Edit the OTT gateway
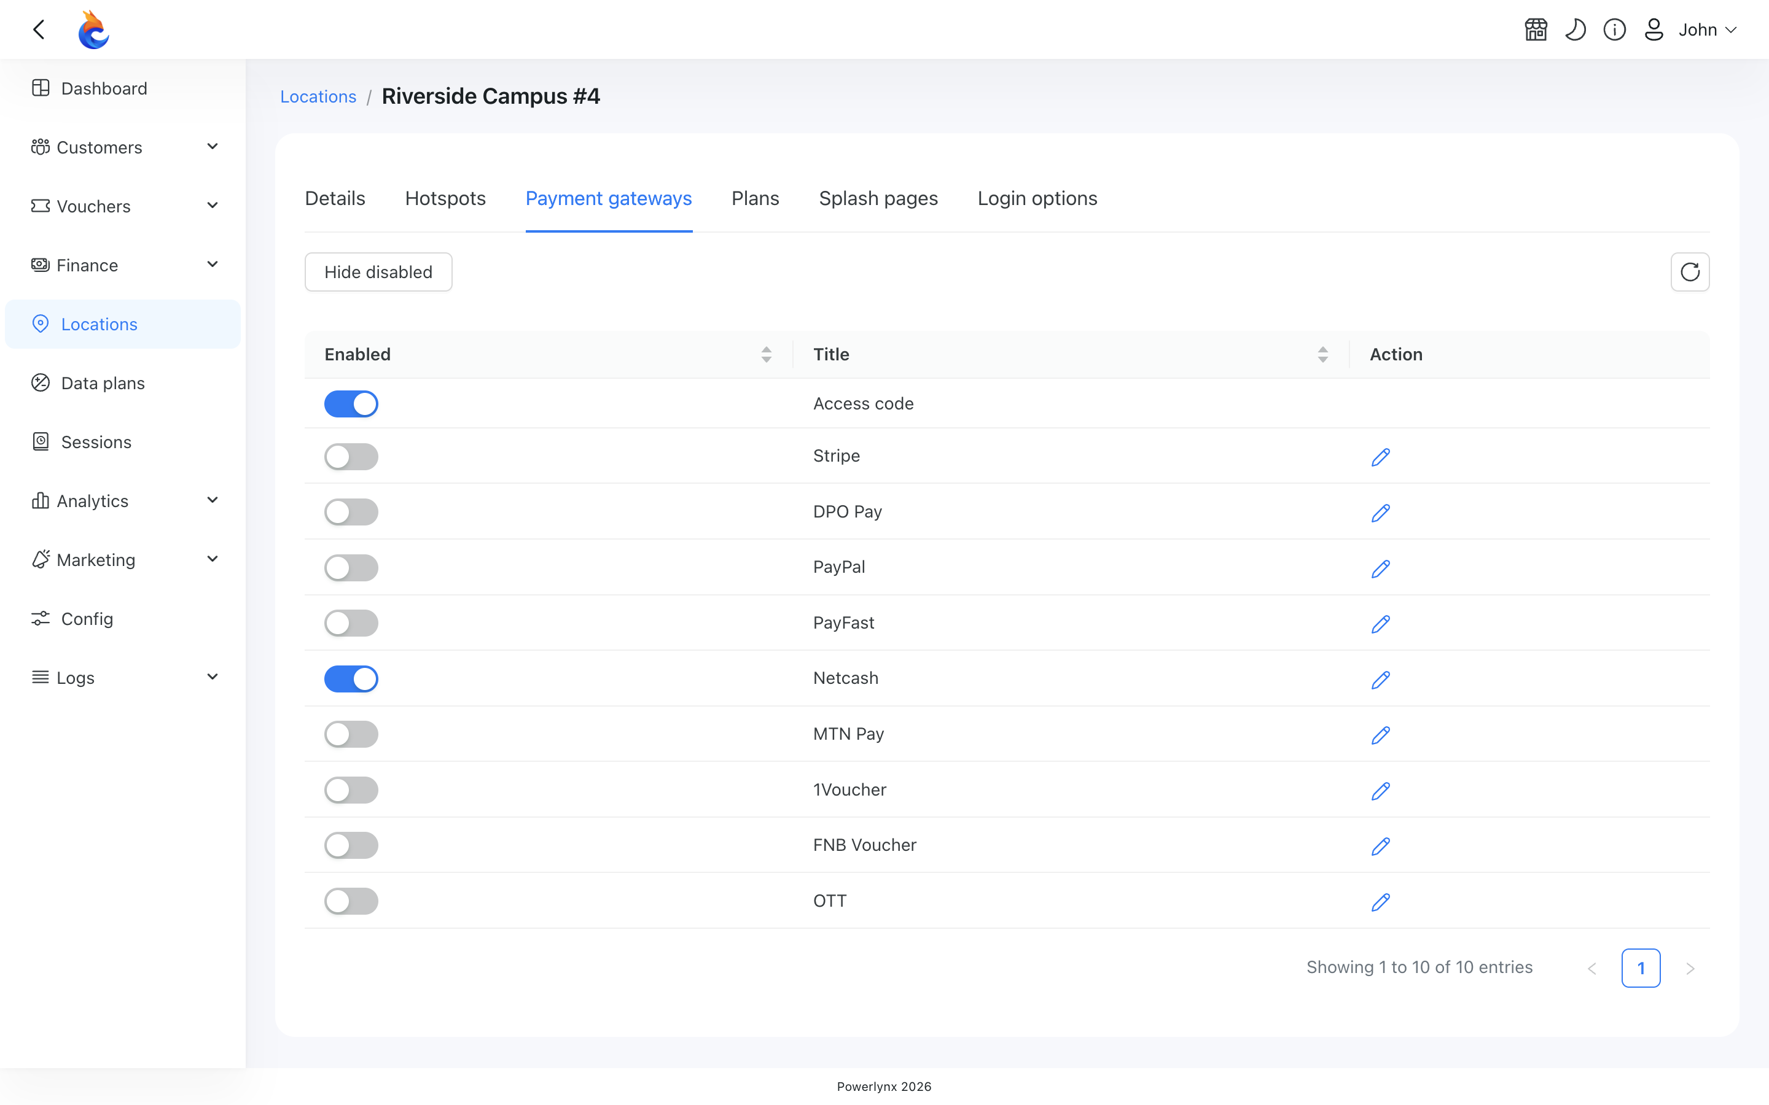Screen dimensions: 1769x1105 click(x=1380, y=902)
